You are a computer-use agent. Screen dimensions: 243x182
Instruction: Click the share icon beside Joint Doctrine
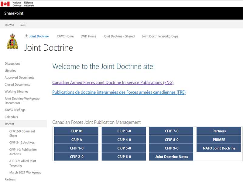pyautogui.click(x=26, y=36)
